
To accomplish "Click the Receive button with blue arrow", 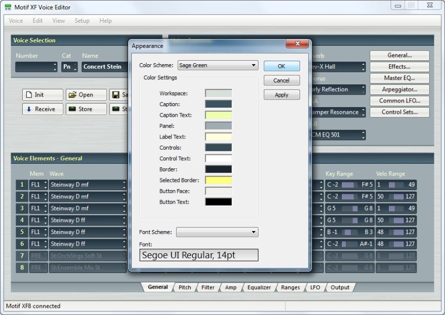I will point(43,109).
